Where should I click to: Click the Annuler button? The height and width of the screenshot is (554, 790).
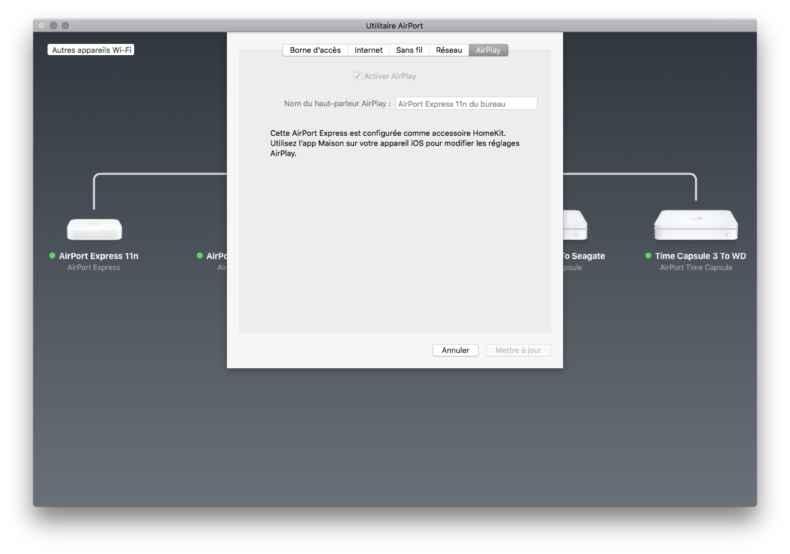(456, 351)
